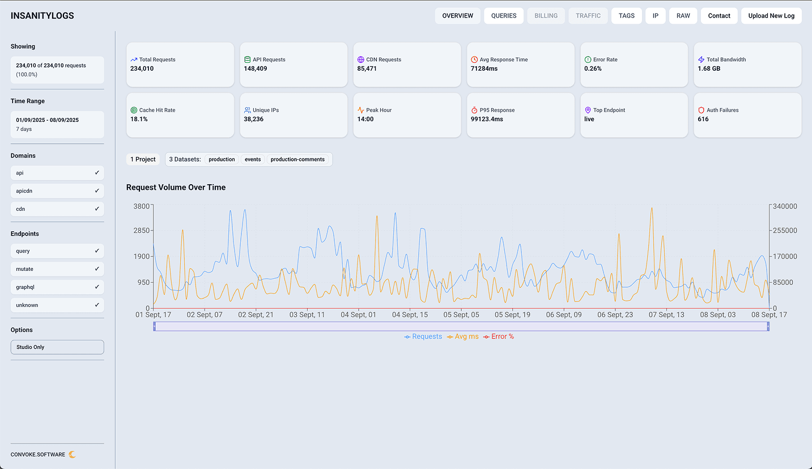Click the Auth Failures shield icon
Image resolution: width=812 pixels, height=469 pixels.
702,109
